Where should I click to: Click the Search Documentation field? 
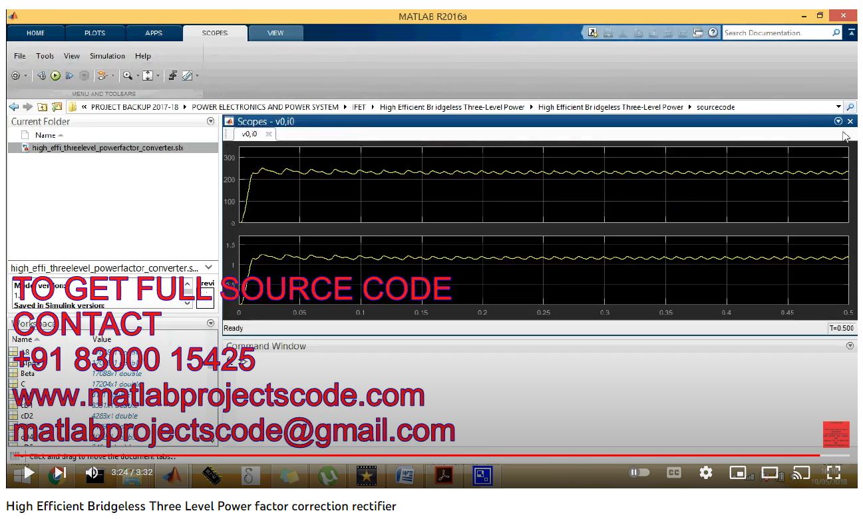[775, 33]
